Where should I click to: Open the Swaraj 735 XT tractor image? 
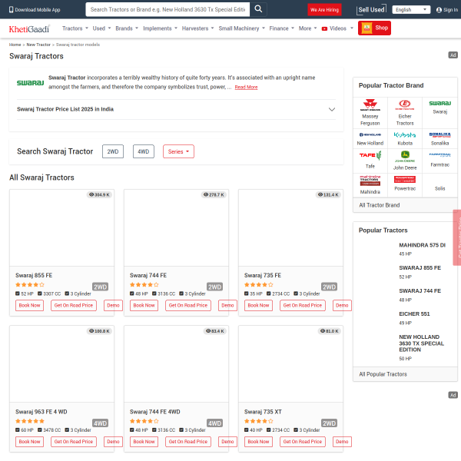click(290, 364)
